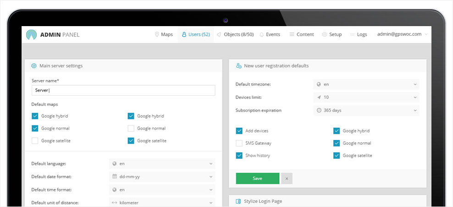Uncheck Google normal in registration defaults
Screen dimensions: 453x207
[337, 143]
